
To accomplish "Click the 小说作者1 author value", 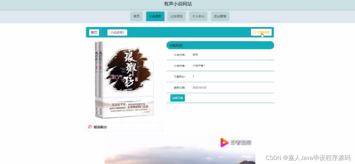I will click(x=199, y=66).
